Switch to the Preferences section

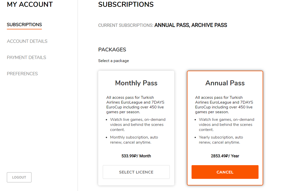(22, 74)
